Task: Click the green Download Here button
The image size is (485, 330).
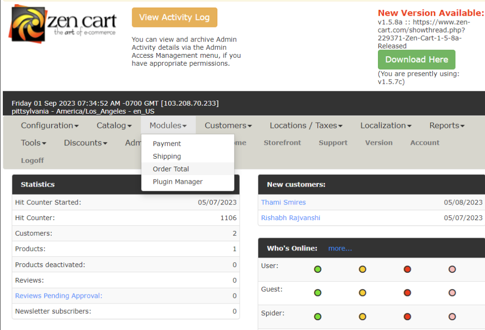Action: click(x=417, y=59)
